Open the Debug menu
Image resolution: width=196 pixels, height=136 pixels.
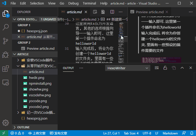tap(73, 3)
